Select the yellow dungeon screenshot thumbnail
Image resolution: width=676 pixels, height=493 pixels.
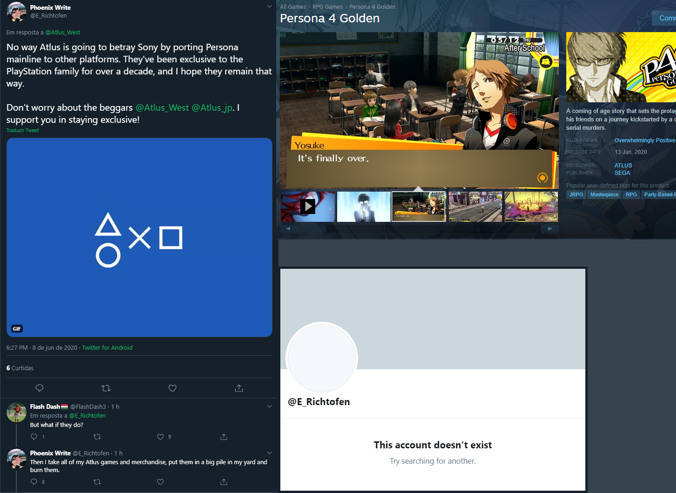pos(531,207)
